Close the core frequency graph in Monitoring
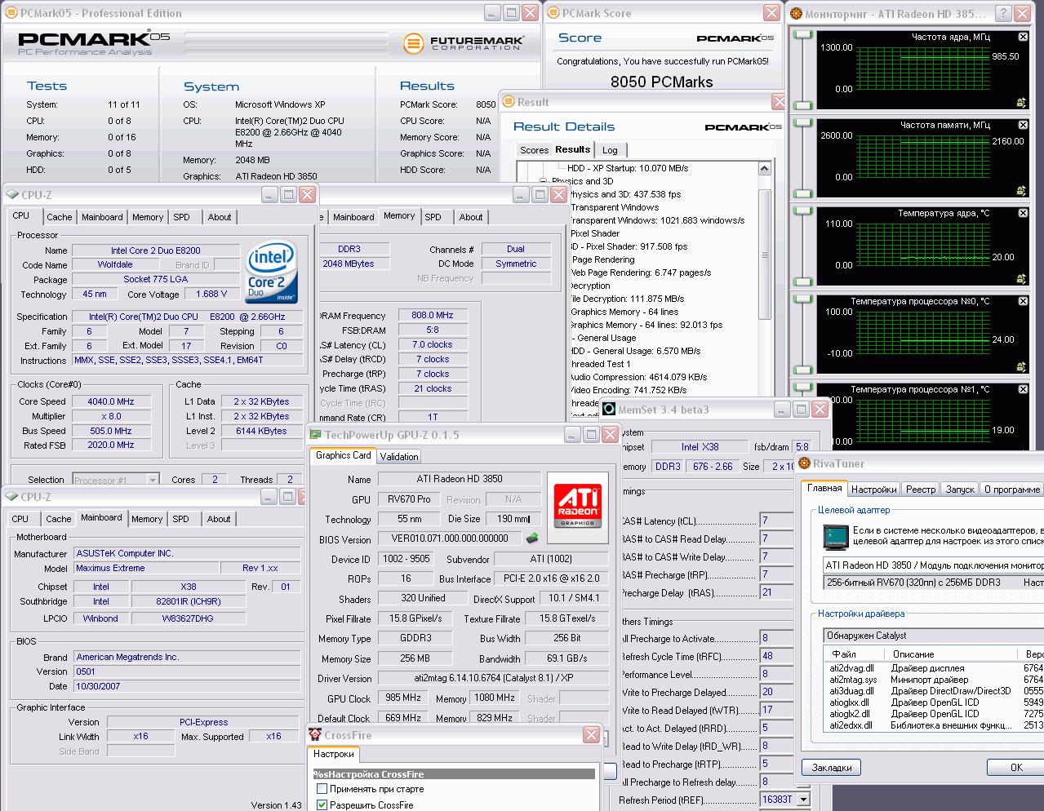This screenshot has height=811, width=1044. click(x=1023, y=37)
